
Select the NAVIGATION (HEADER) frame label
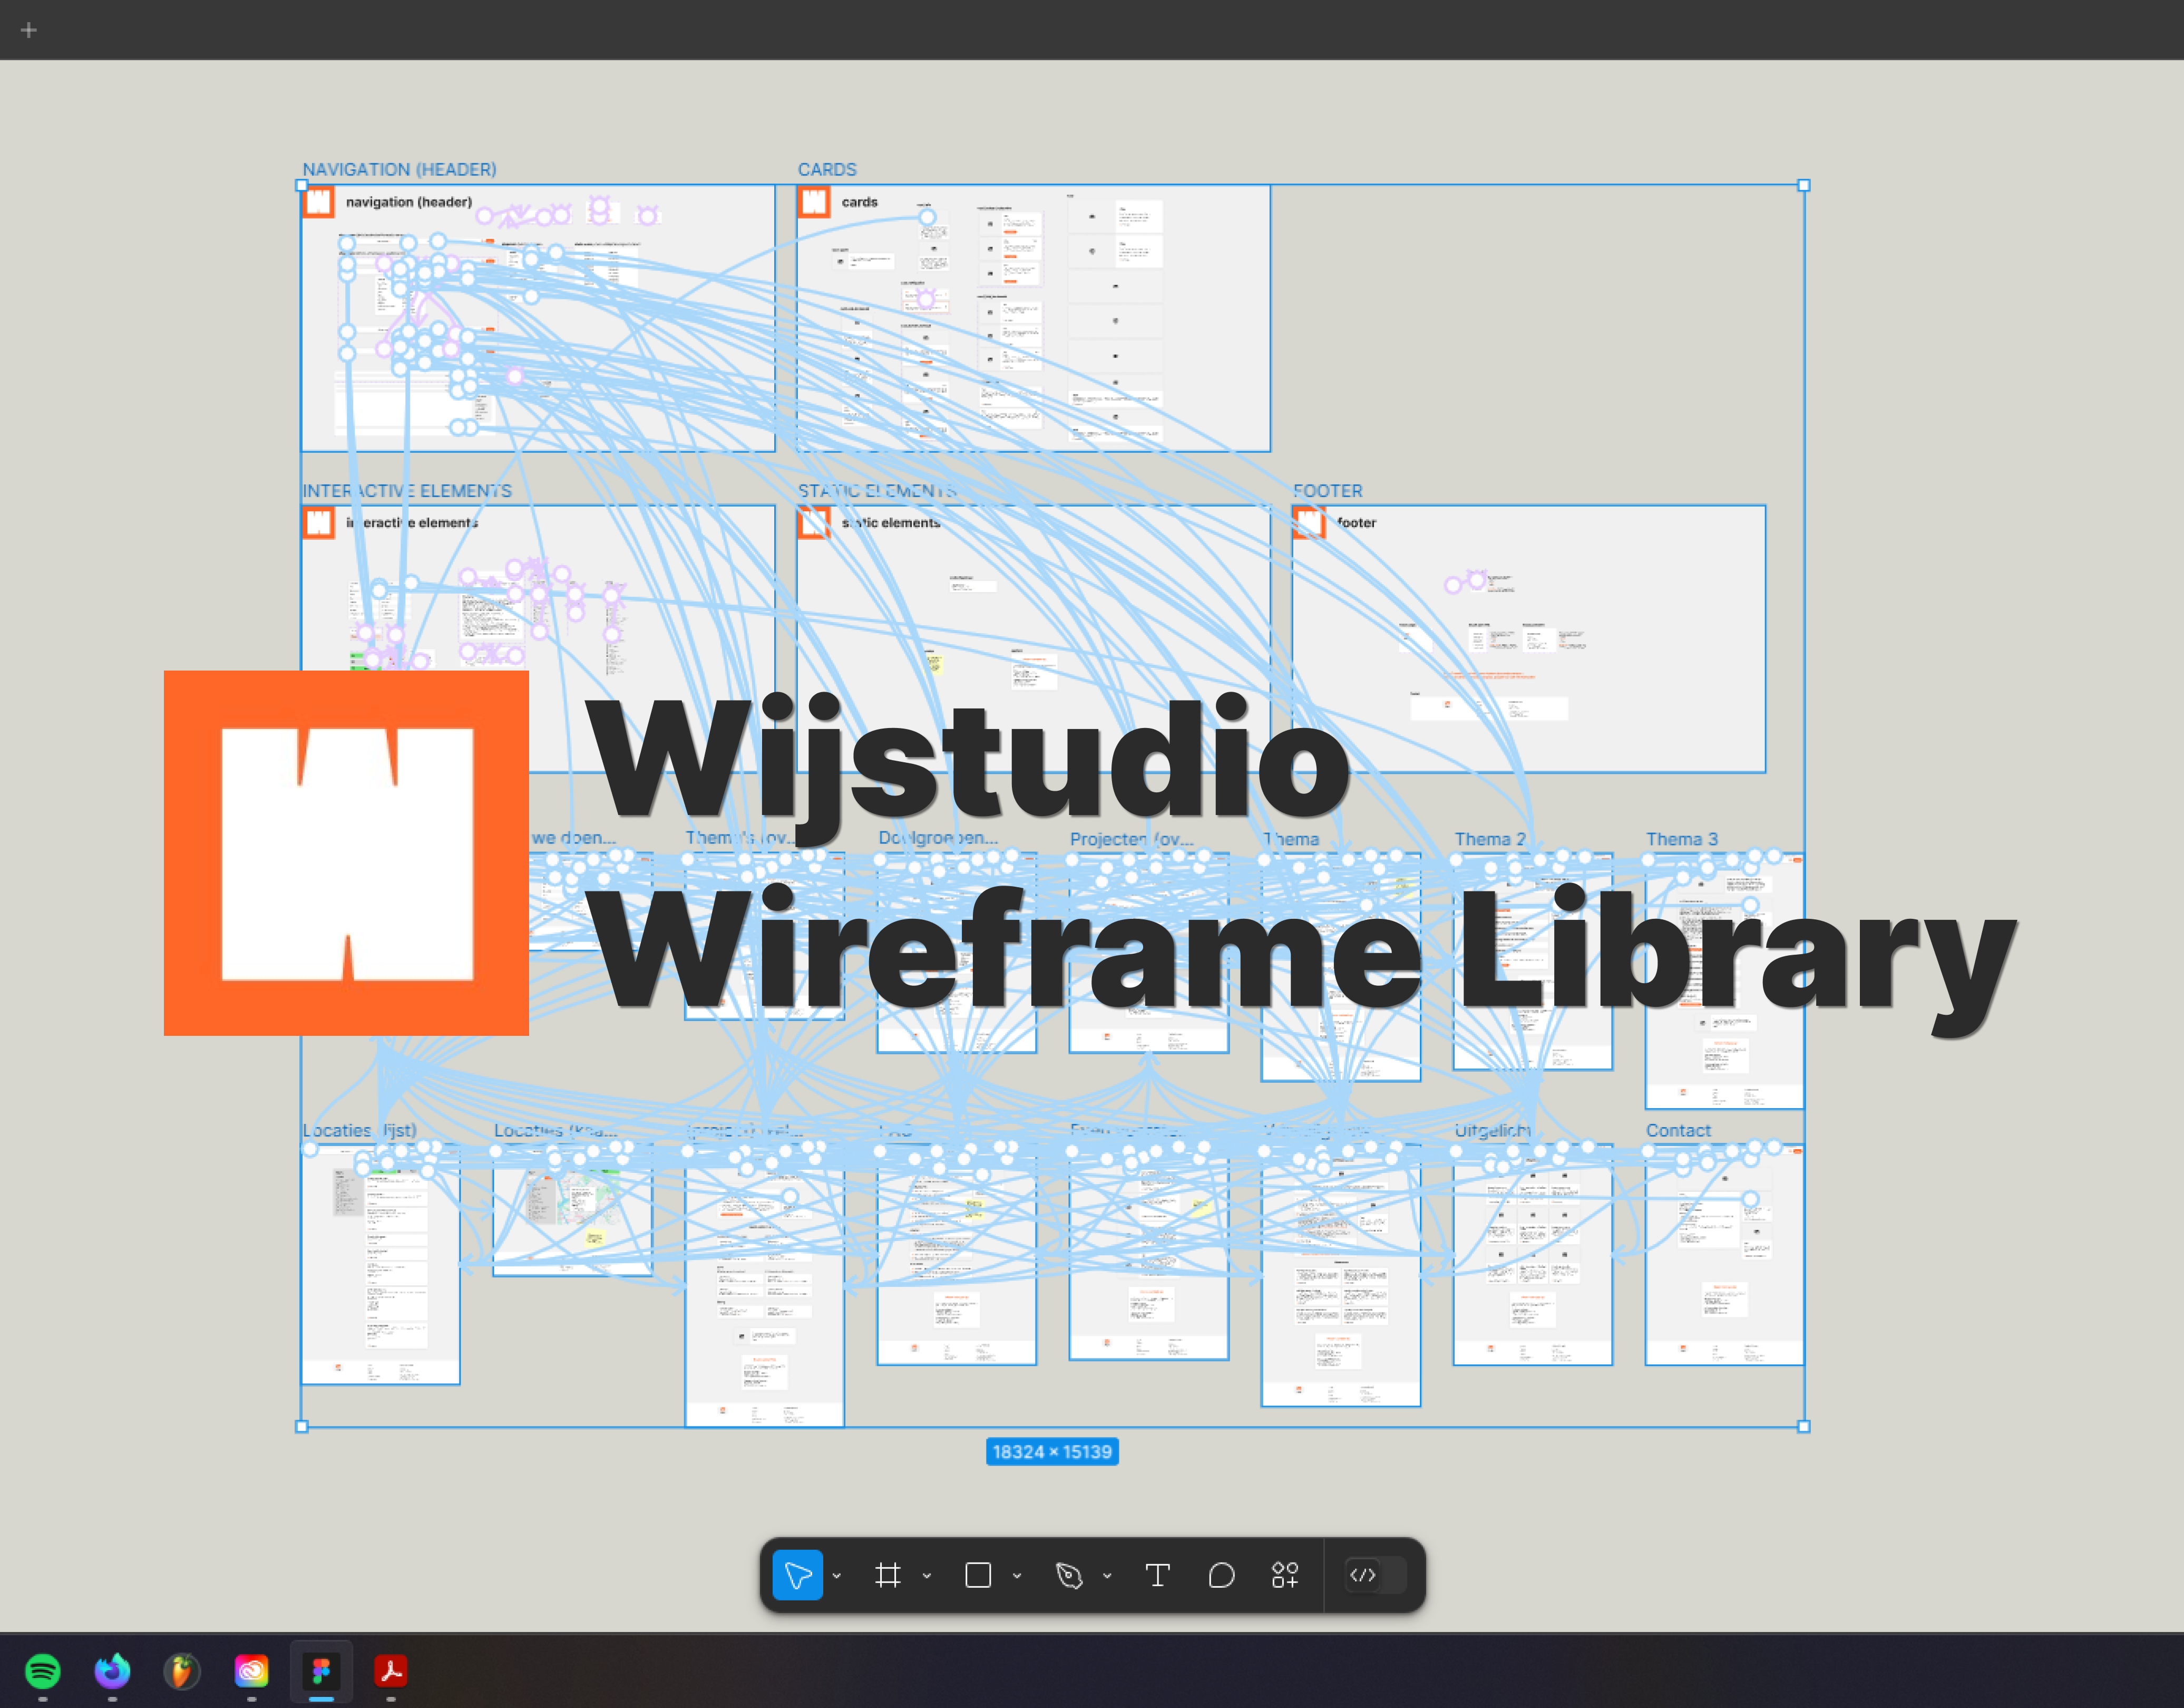coord(399,169)
